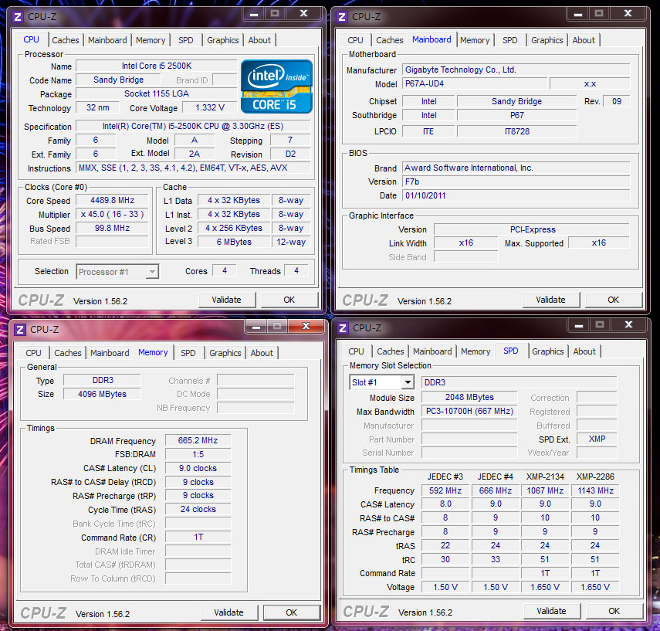660x631 pixels.
Task: Click the FSB:DRAM ratio value 1:5
Action: click(x=198, y=454)
